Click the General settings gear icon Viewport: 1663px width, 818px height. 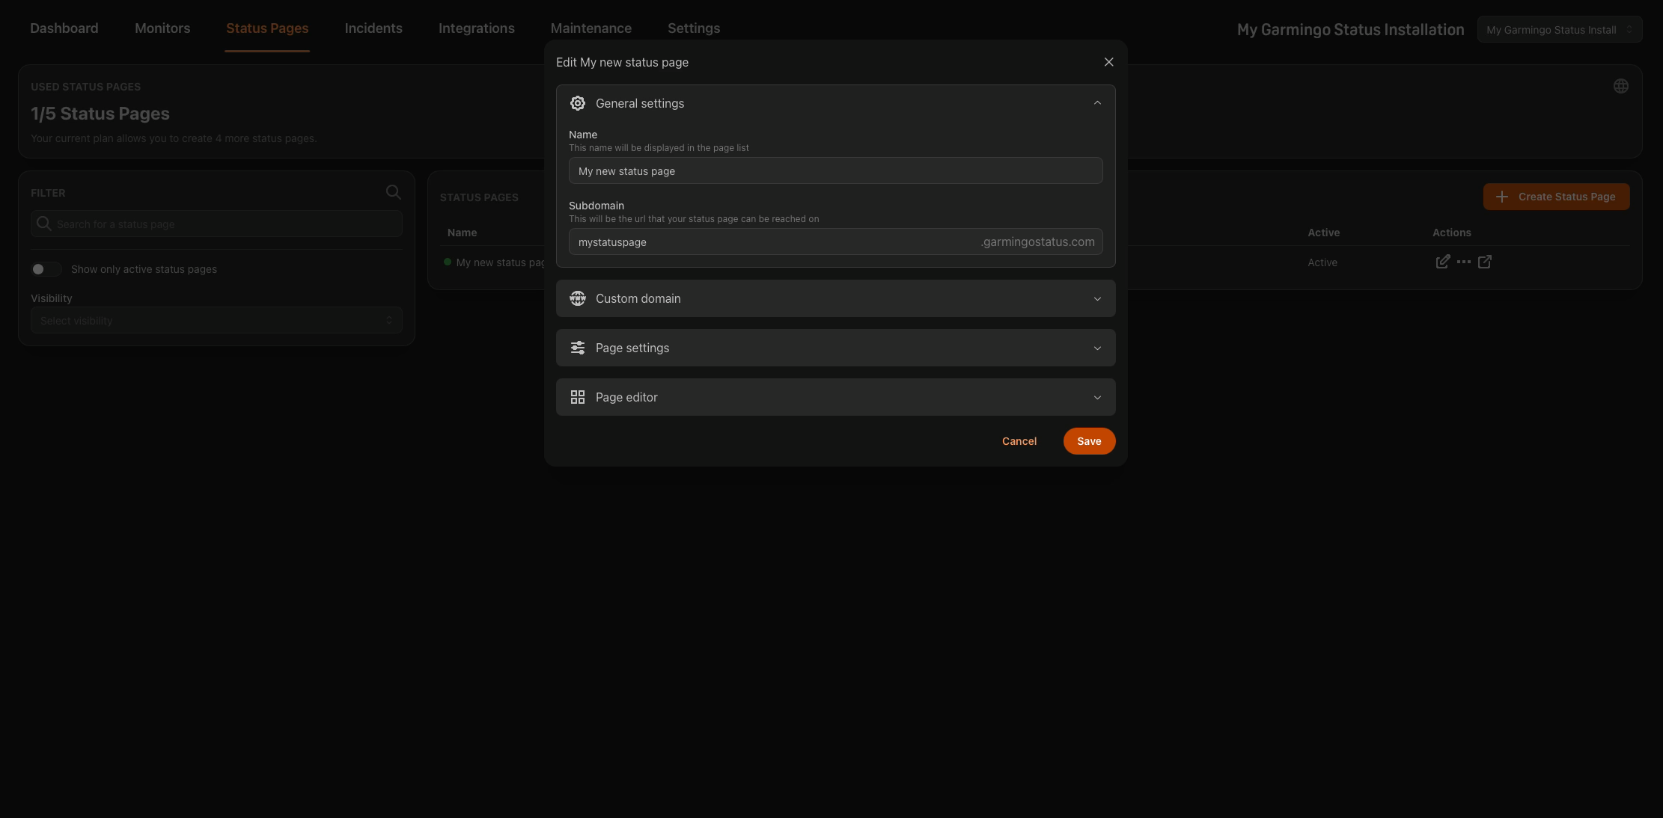tap(578, 103)
